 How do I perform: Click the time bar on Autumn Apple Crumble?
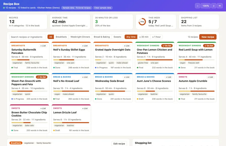(x=196, y=91)
